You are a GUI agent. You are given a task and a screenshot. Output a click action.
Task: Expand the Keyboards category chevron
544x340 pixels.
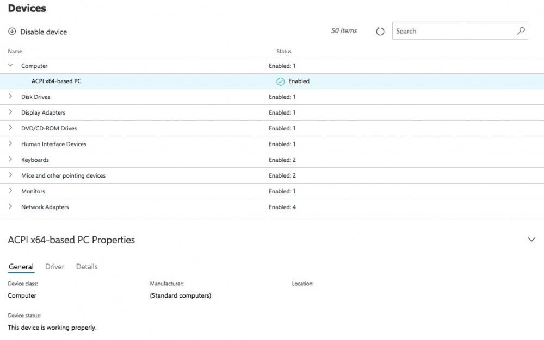(10, 159)
